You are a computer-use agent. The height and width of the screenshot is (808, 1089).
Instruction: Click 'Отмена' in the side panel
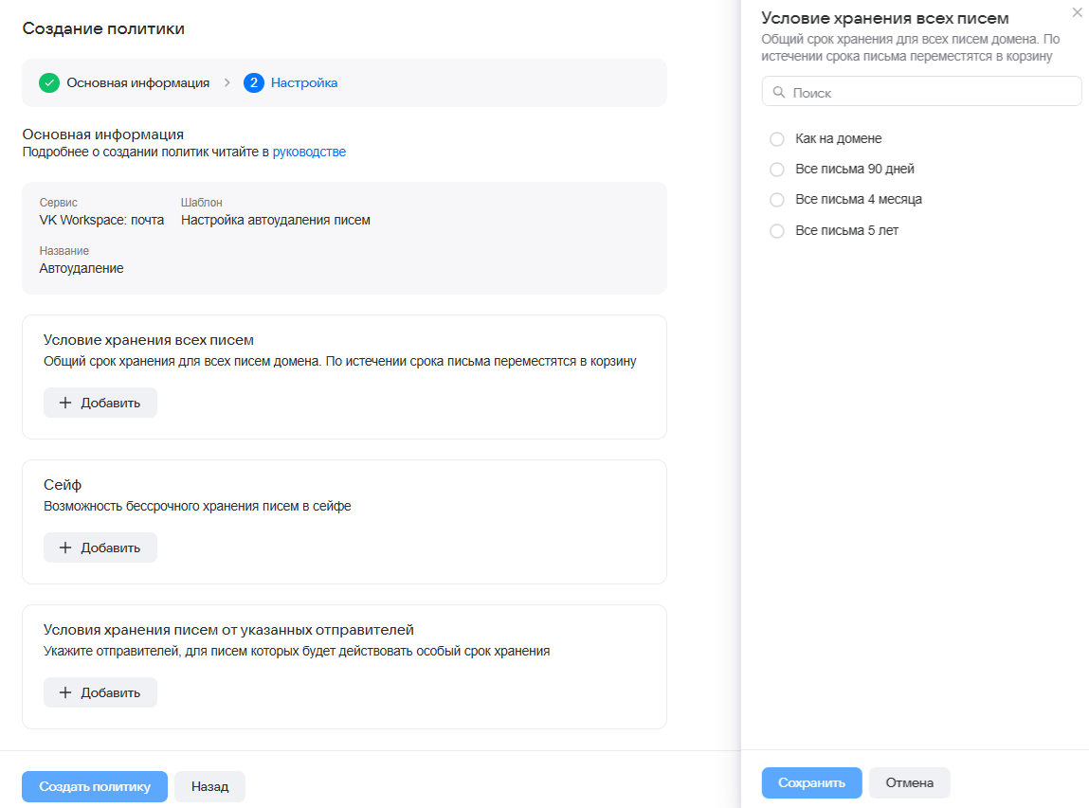[x=909, y=782]
